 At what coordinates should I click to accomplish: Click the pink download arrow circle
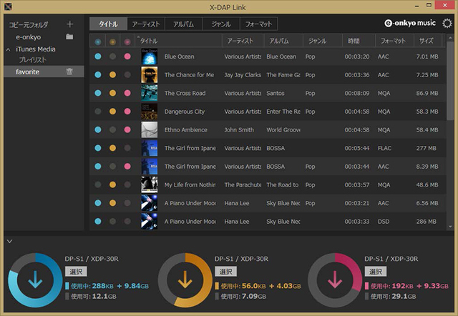335,280
